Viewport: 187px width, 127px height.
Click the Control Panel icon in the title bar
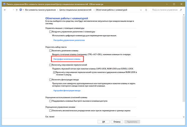tap(4, 4)
